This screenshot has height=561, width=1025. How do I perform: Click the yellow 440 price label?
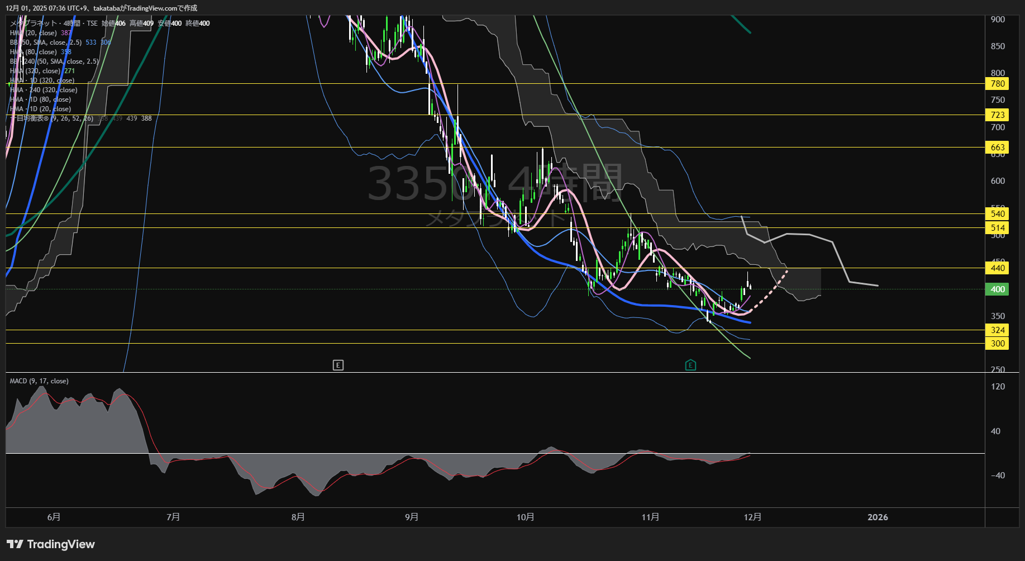(997, 268)
